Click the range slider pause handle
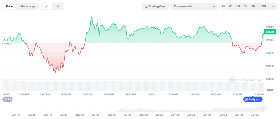Screen dimensions: 280x119 264,108
